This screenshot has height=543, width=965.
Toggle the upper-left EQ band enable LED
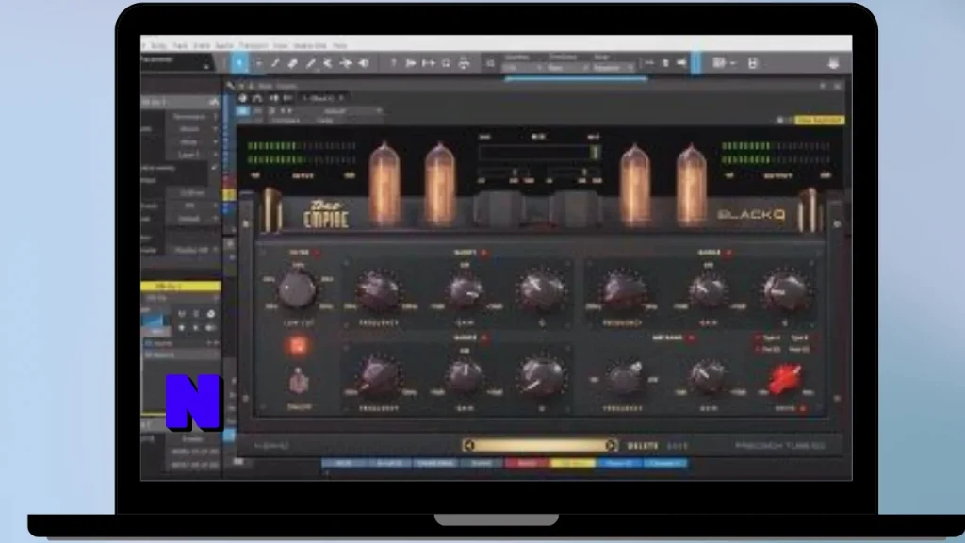(484, 253)
